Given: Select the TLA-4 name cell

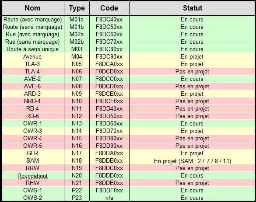Looking at the screenshot, I should [33, 71].
